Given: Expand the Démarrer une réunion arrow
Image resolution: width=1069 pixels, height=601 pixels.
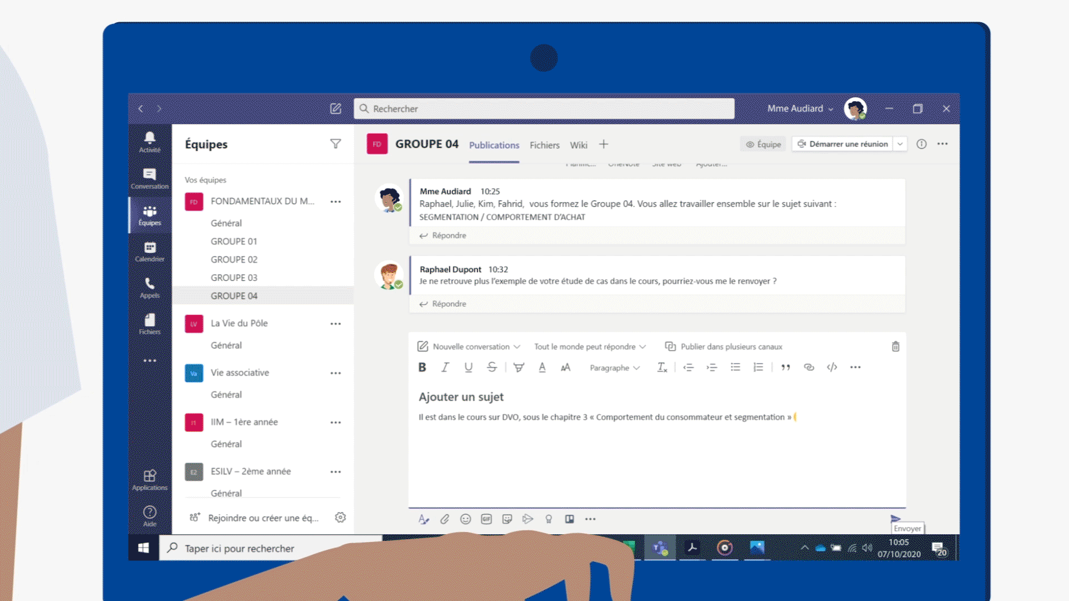Looking at the screenshot, I should 900,144.
